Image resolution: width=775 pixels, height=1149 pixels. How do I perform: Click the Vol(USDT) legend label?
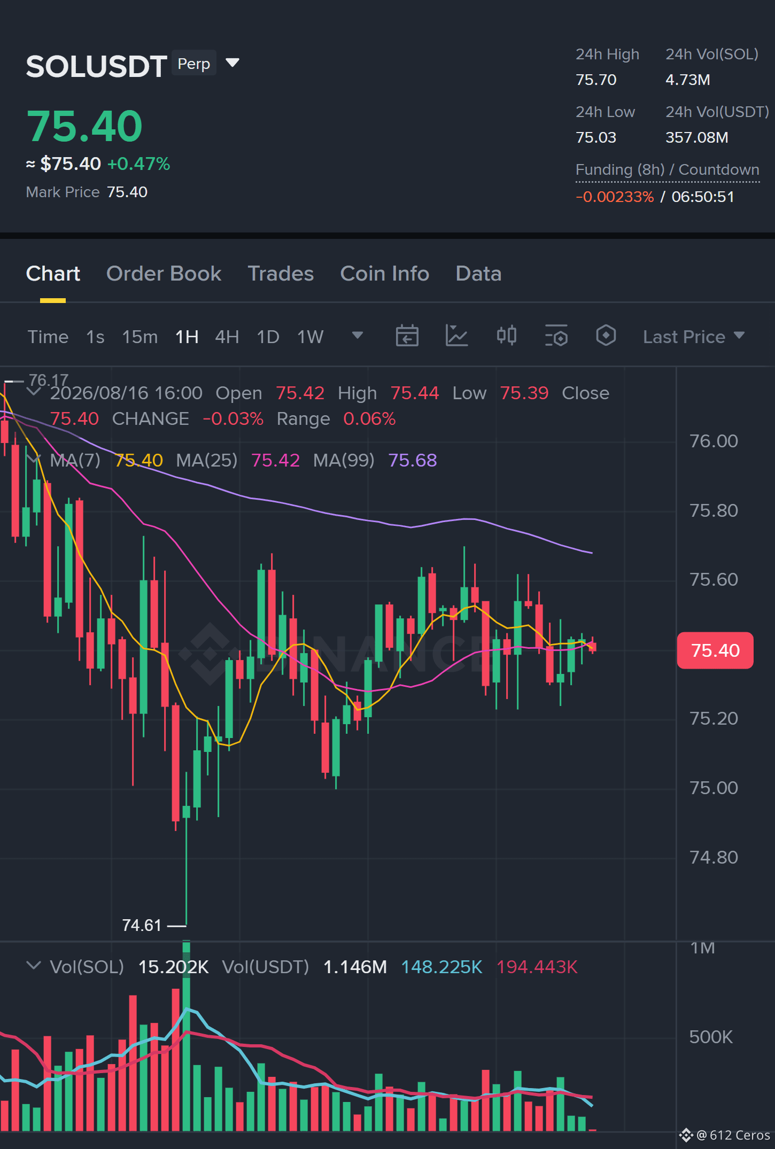[266, 967]
